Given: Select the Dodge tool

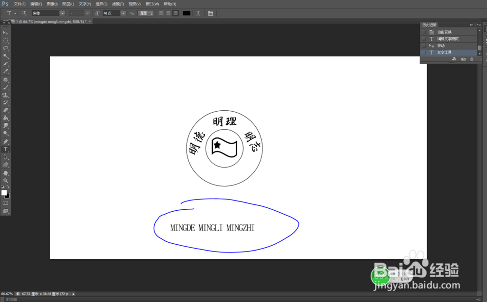Looking at the screenshot, I should click(5, 134).
